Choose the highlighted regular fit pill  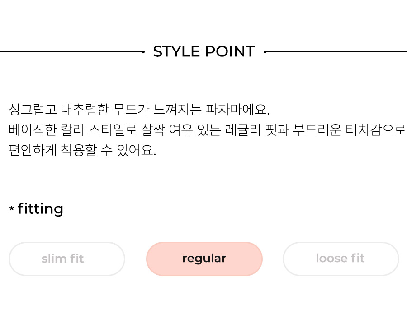[204, 259]
